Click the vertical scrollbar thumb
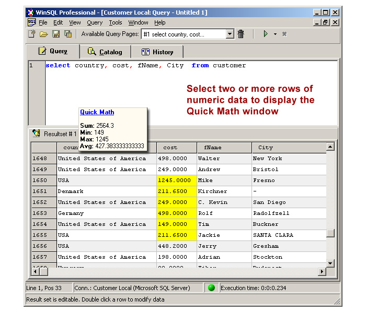 click(x=330, y=233)
